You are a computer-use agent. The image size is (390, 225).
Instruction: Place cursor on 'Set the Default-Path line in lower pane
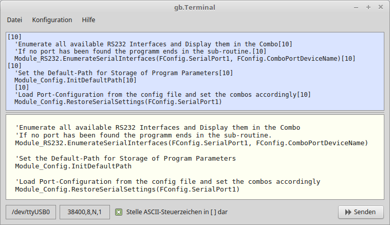(x=125, y=159)
